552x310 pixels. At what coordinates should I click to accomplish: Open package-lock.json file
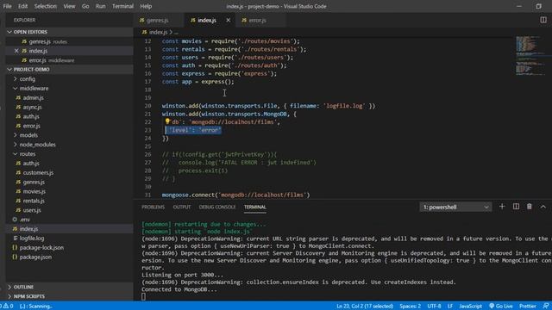(x=69, y=247)
